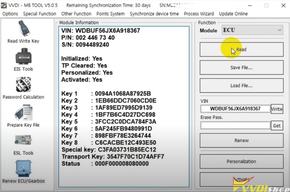Click the Save File... button
This screenshot has height=192, width=290.
click(x=242, y=67)
